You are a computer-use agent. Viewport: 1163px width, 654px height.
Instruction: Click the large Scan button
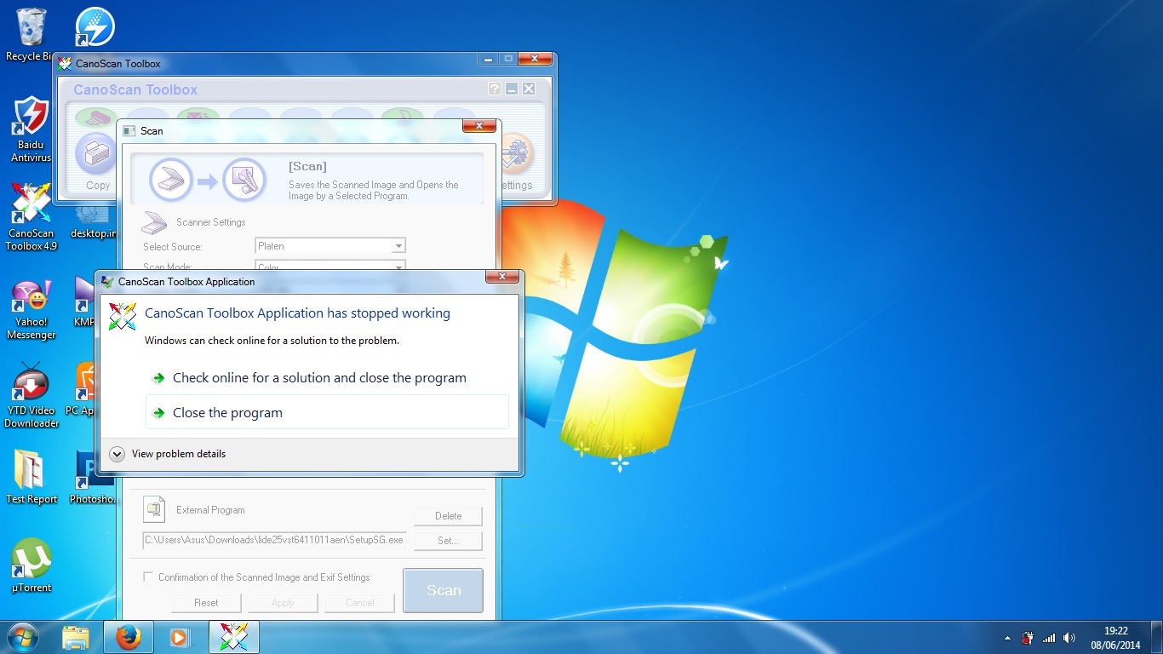(443, 590)
